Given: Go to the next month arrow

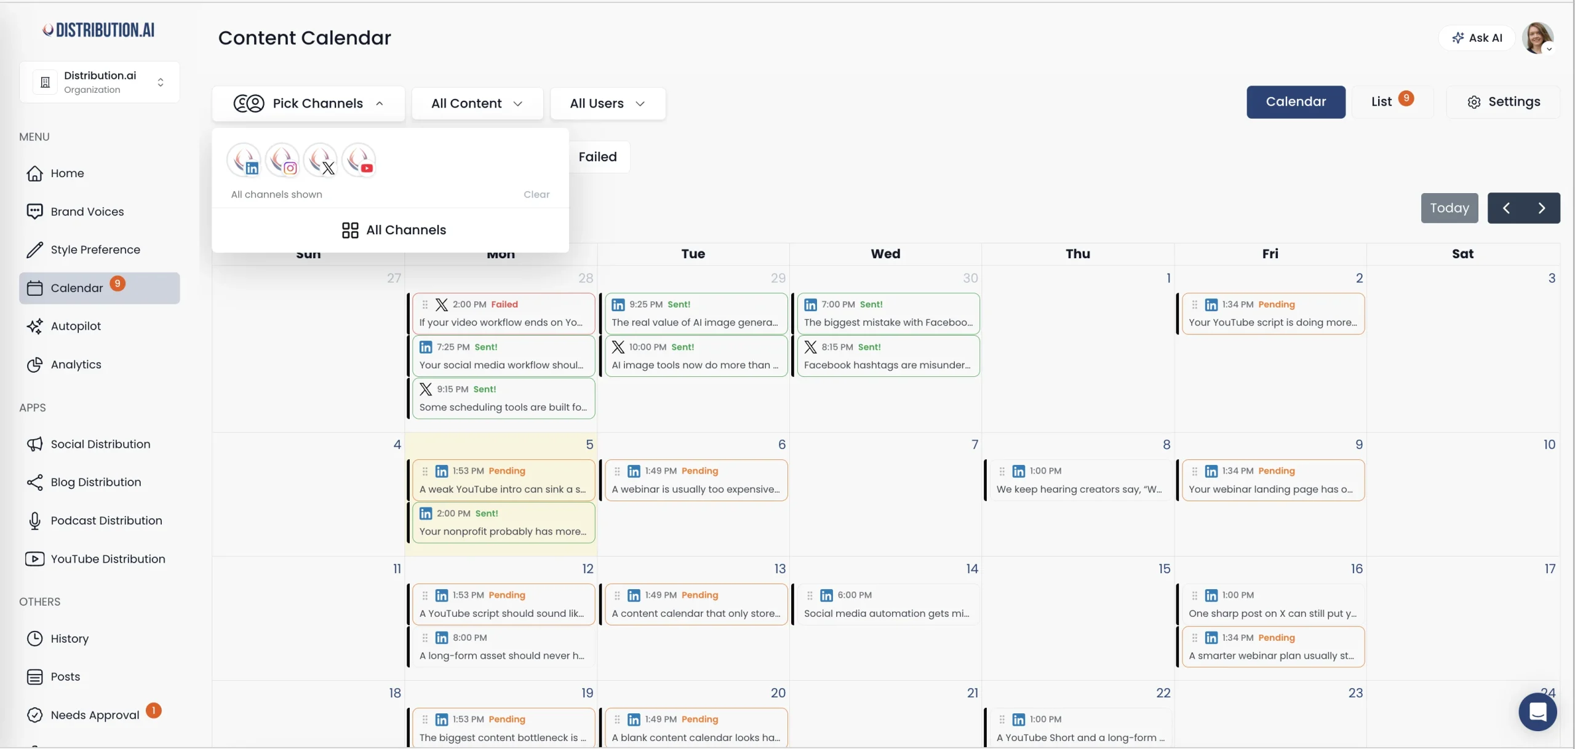Looking at the screenshot, I should (1542, 208).
